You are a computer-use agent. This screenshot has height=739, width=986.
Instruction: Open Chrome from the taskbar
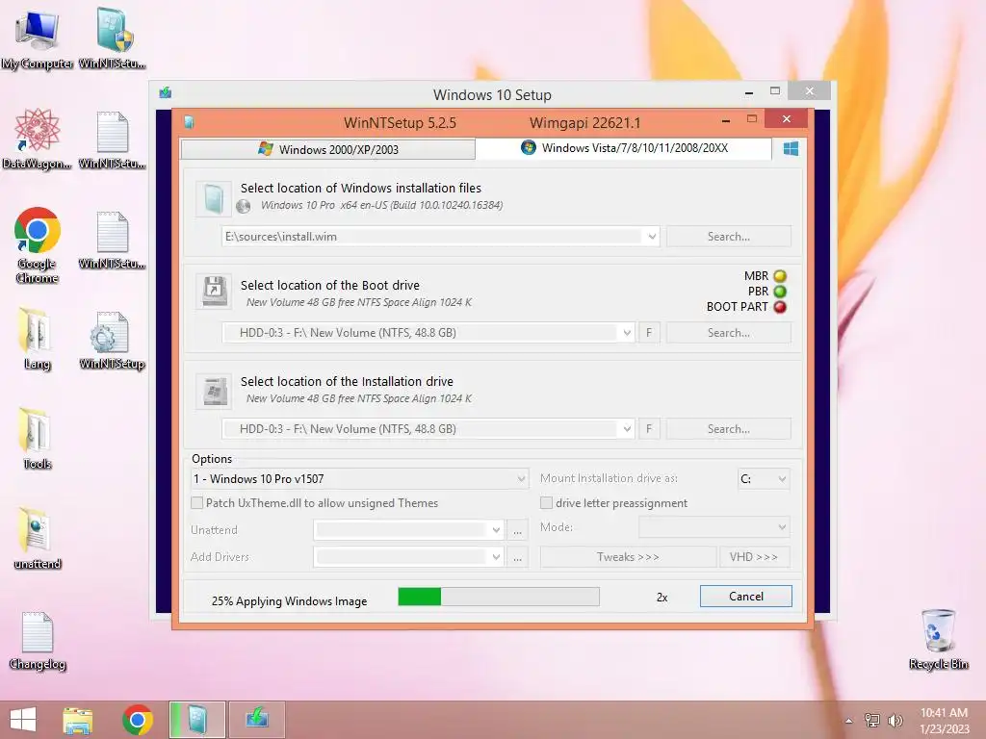pos(137,720)
